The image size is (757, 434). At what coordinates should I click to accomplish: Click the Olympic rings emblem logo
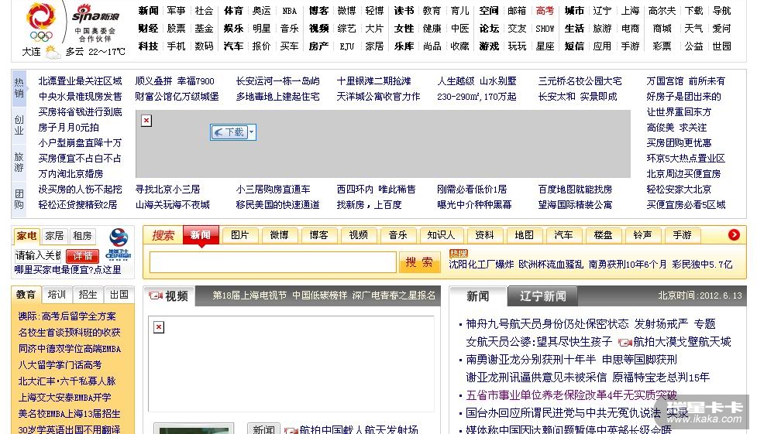point(41,22)
